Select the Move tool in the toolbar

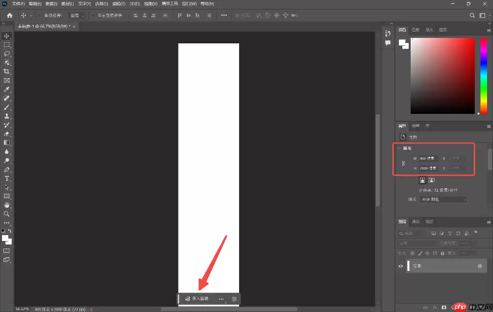pos(7,36)
